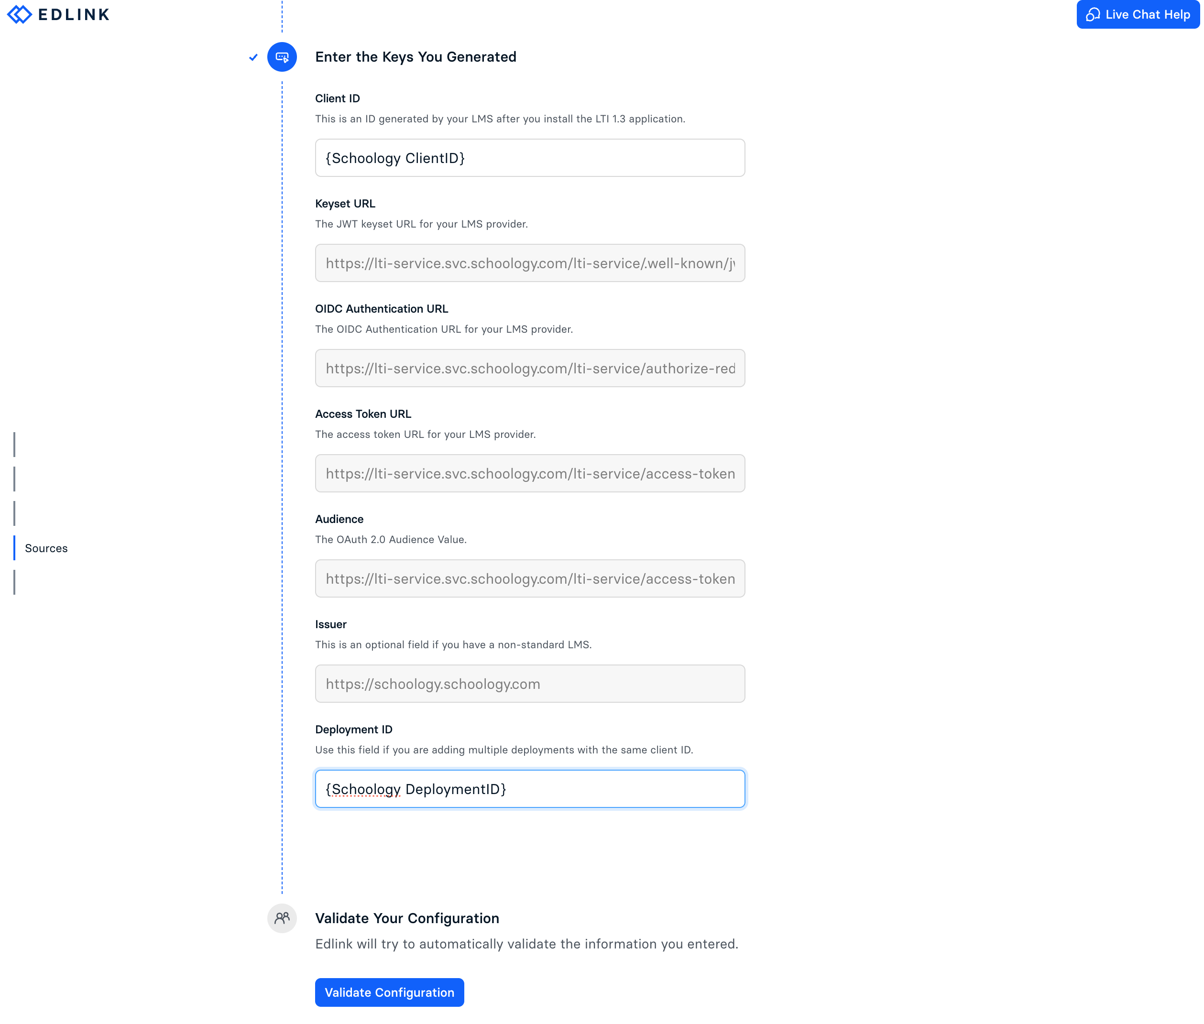Click the Deployment ID input field
The image size is (1204, 1024).
point(529,789)
